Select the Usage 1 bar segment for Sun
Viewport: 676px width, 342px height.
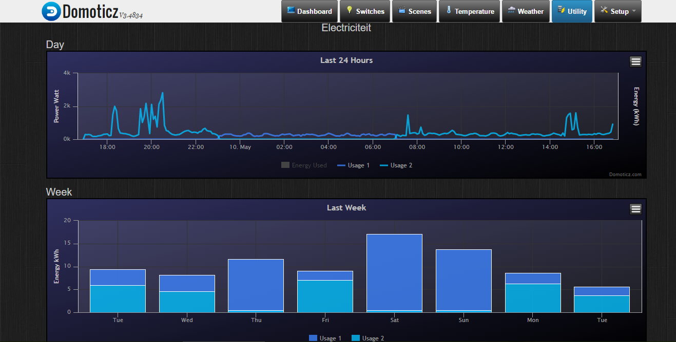point(464,280)
